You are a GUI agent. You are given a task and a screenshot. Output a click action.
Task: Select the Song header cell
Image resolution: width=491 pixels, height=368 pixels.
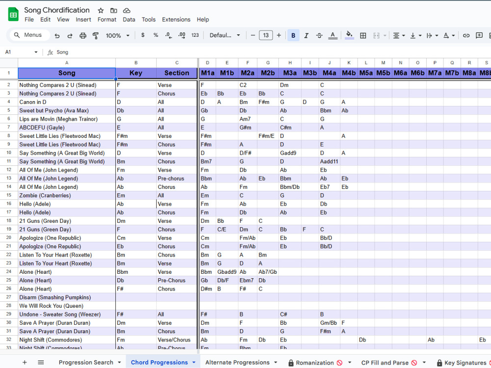point(67,73)
